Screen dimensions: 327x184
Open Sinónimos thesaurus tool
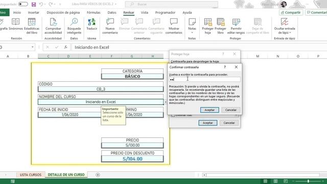tap(16, 25)
